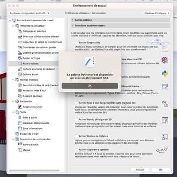Collapse the Raccourcis tree node

[x=13, y=102]
